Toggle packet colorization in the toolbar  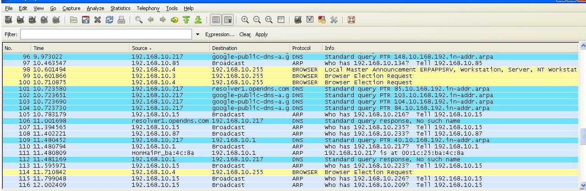coord(216,20)
